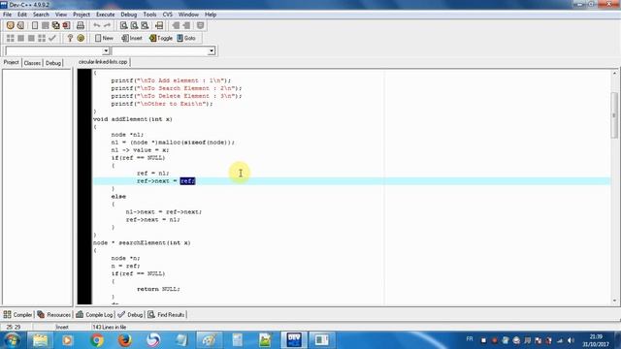Click the Print toolbar icon
This screenshot has width=621, height=349.
click(x=81, y=25)
